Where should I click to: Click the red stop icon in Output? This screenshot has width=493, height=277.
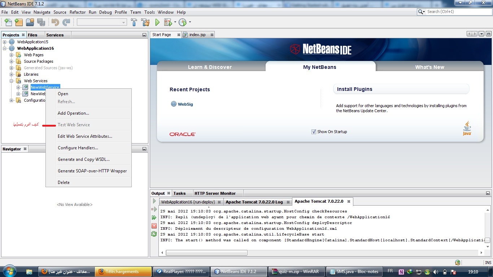point(154,226)
